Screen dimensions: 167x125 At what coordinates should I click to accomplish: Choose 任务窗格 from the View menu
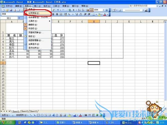pos(37,17)
